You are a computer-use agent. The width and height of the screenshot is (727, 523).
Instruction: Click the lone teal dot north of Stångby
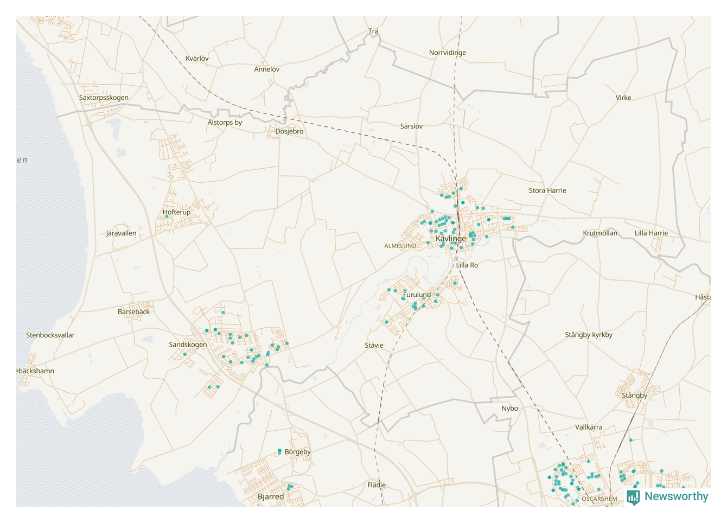631,440
